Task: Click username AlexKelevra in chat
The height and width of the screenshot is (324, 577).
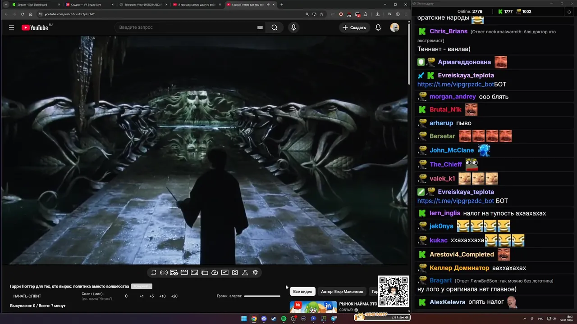Action: tap(447, 302)
